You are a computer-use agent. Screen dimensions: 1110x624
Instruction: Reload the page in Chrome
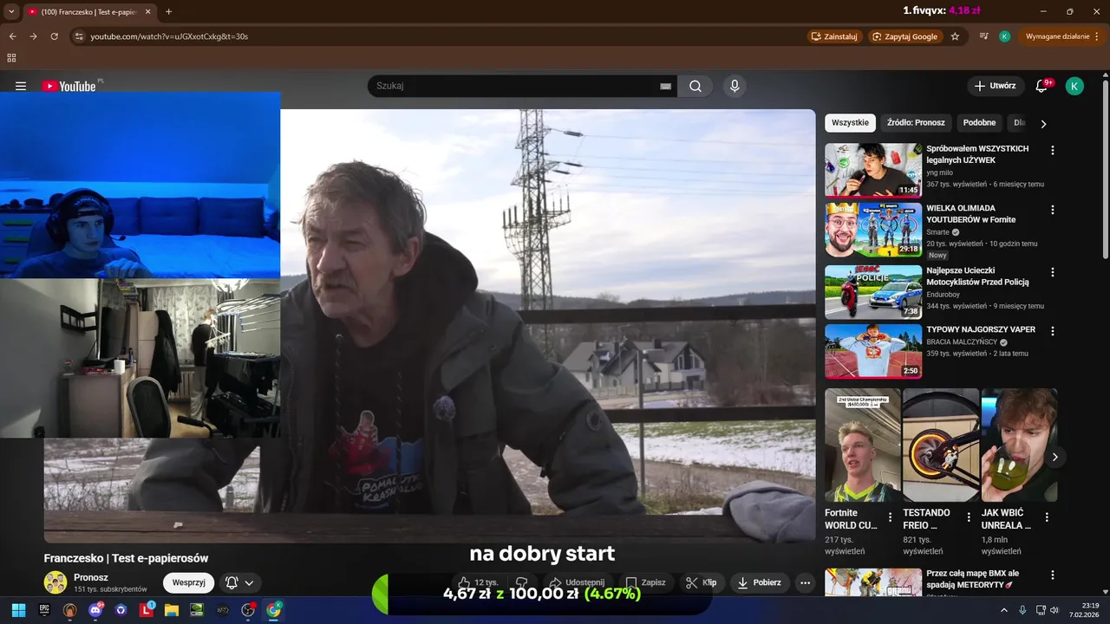point(54,36)
